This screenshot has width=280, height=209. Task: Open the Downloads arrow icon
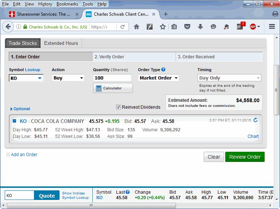(200, 27)
